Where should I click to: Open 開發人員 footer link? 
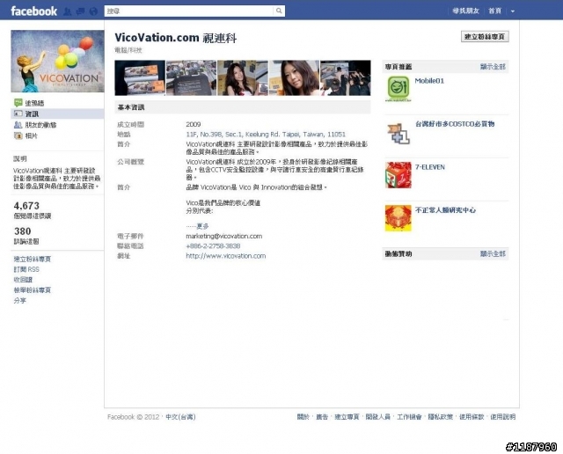377,417
